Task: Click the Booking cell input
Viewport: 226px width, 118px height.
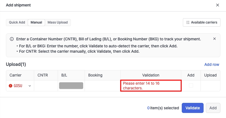Action: click(x=102, y=86)
